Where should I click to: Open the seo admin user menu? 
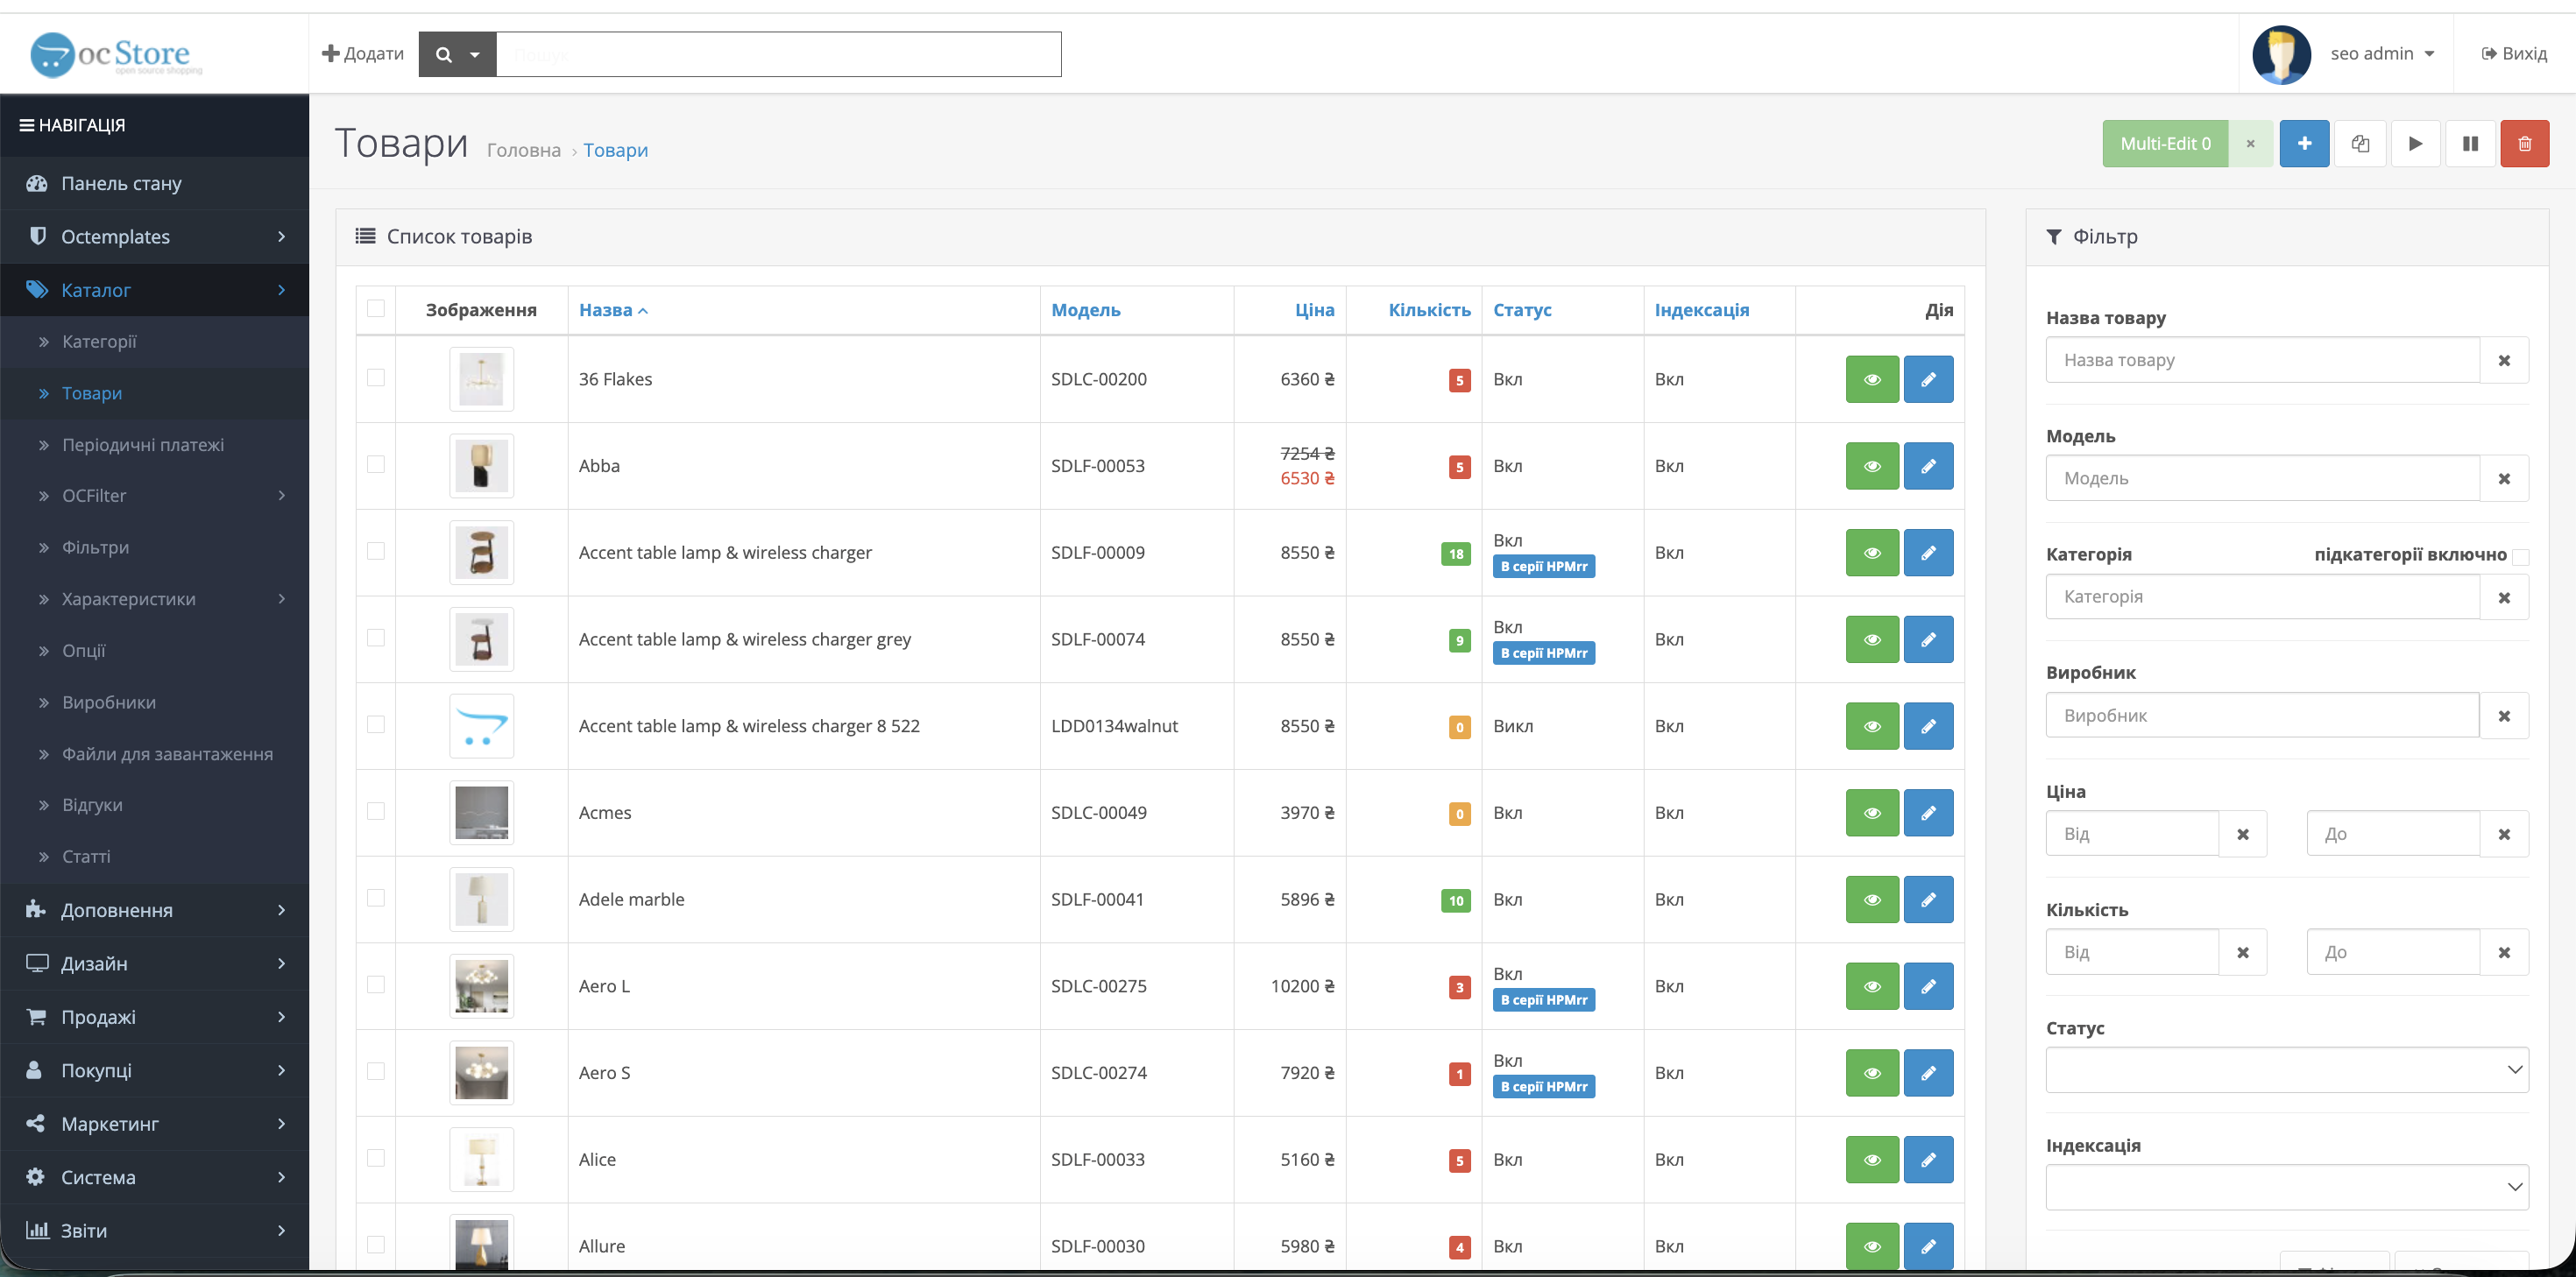2382,54
